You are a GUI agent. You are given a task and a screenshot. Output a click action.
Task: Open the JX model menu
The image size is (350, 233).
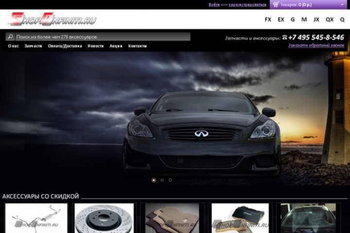(316, 19)
